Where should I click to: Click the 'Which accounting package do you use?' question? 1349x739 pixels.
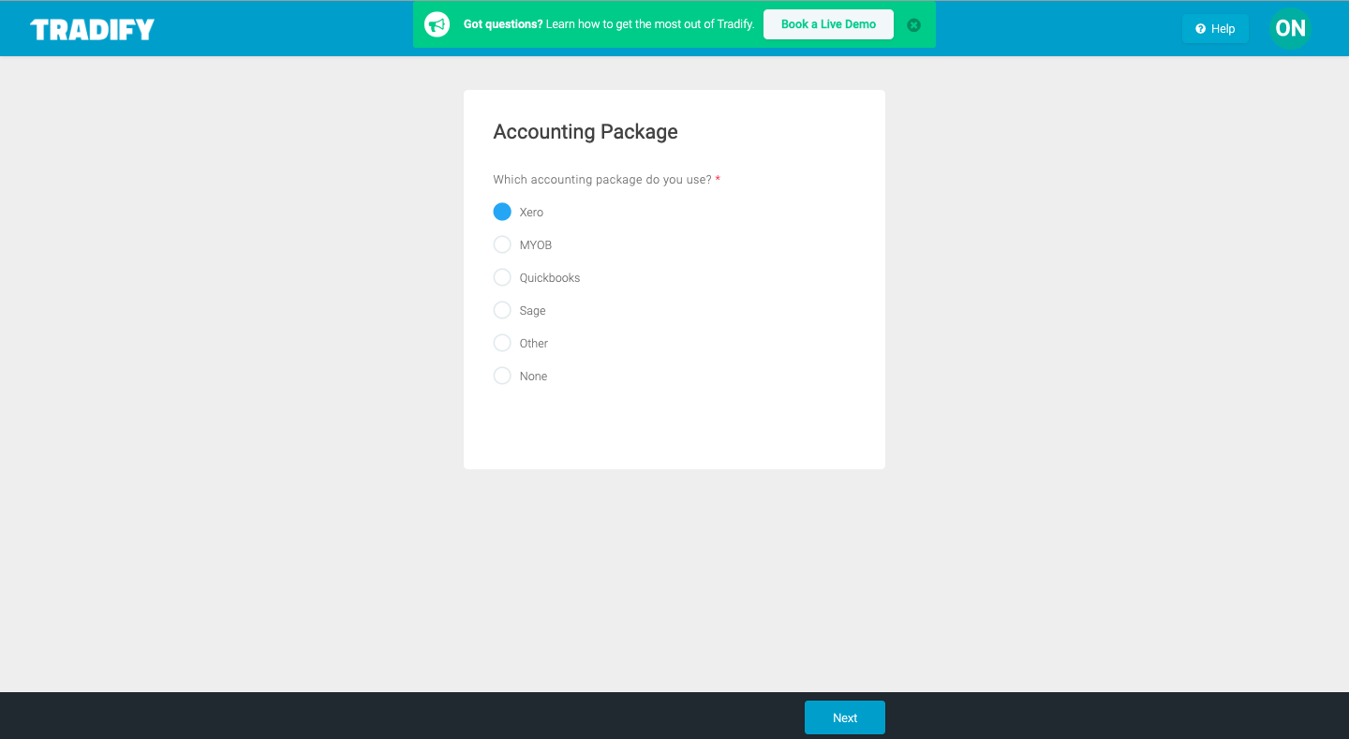(x=602, y=179)
